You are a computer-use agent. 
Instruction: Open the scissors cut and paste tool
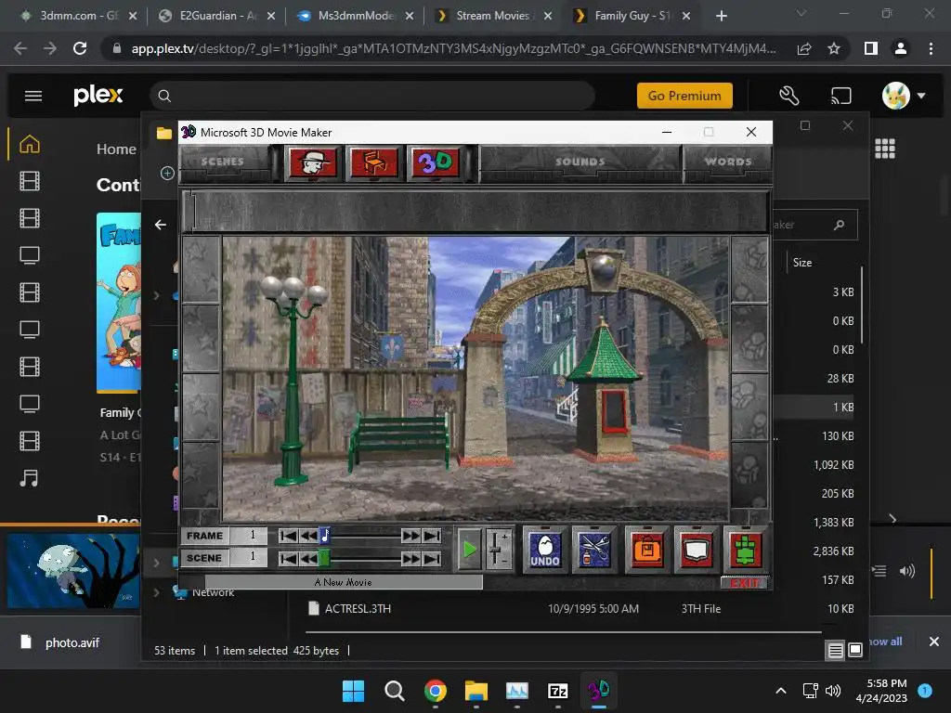(x=593, y=550)
